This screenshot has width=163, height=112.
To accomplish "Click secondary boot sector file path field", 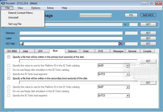I will [x=78, y=83].
